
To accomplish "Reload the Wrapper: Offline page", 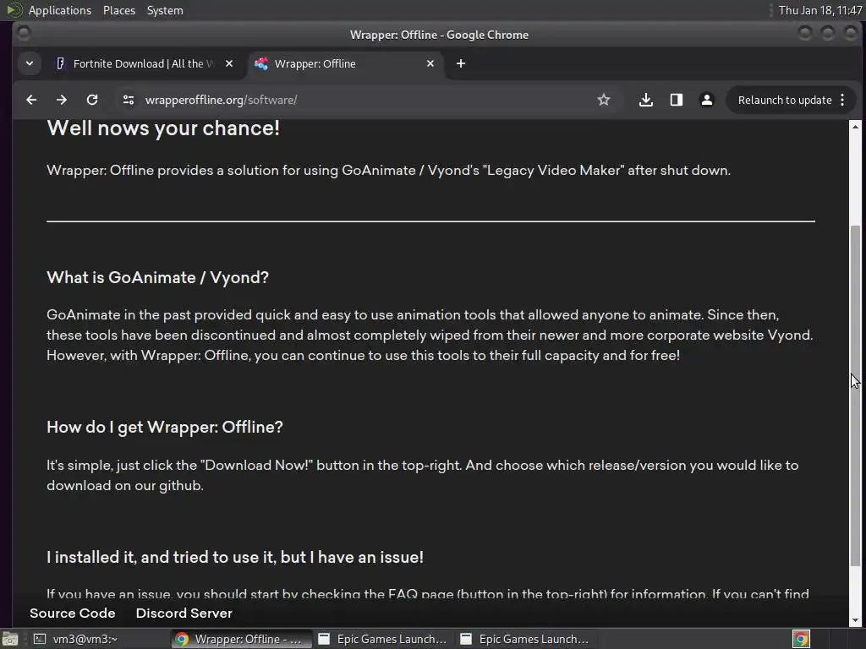I will click(92, 100).
